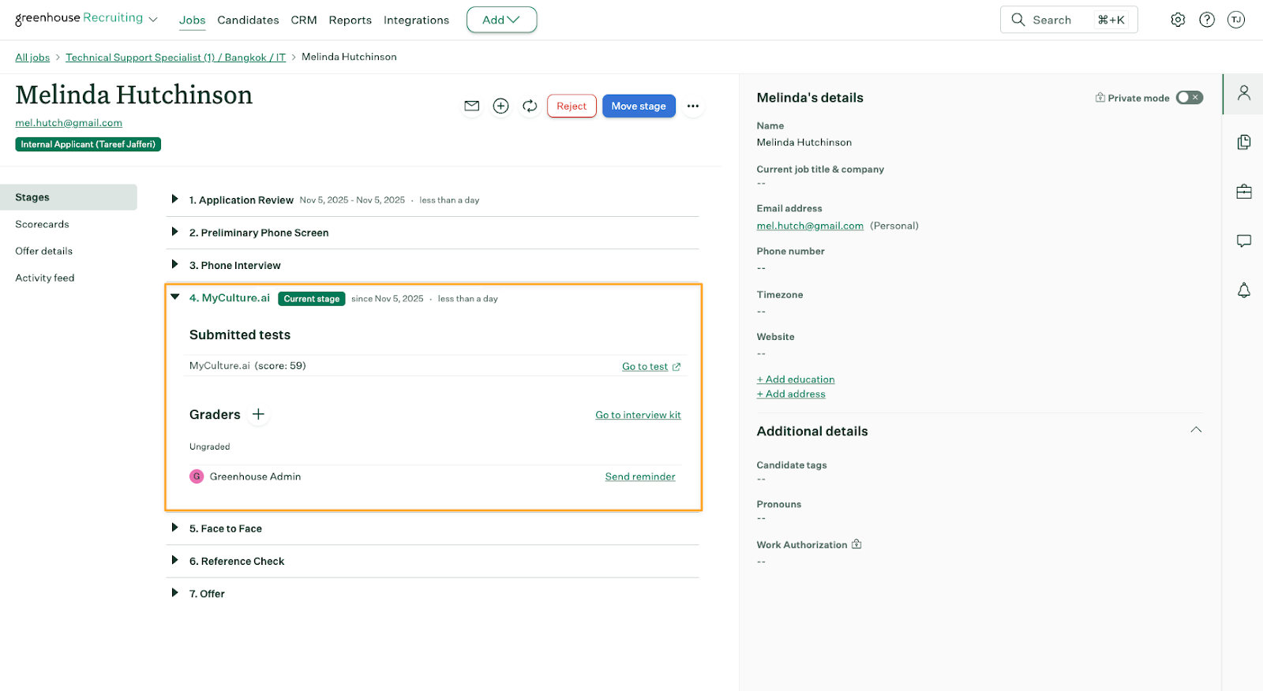
Task: Click the Send reminder link
Action: (639, 476)
